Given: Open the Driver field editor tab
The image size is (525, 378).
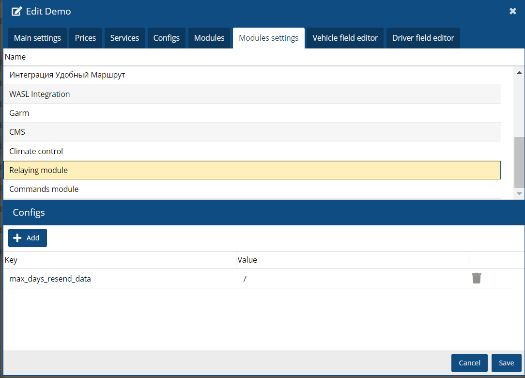Looking at the screenshot, I should pos(423,38).
